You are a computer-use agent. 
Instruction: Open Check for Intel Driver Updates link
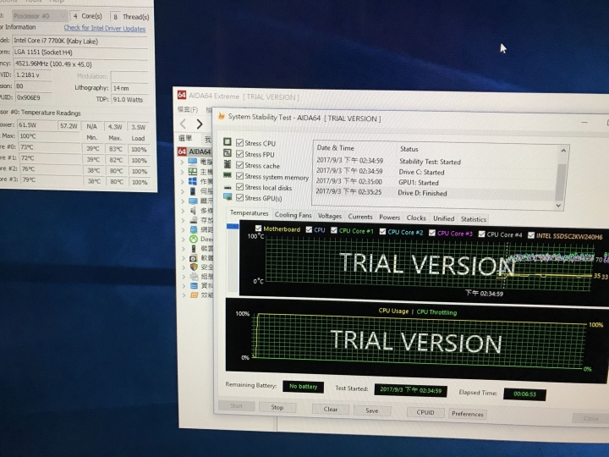click(105, 28)
